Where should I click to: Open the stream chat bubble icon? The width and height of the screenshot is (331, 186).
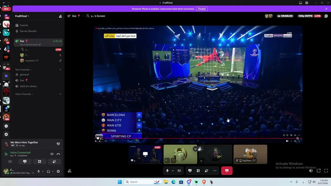(x=326, y=16)
